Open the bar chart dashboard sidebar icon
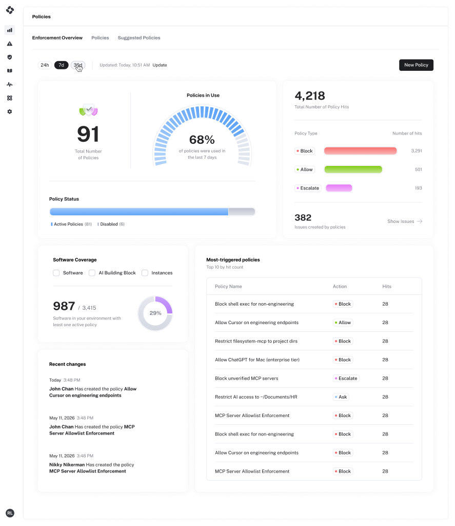455x526 pixels. click(10, 30)
